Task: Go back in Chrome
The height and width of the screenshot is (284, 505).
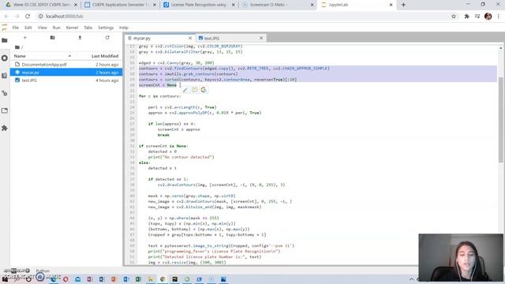Action: pyautogui.click(x=6, y=16)
